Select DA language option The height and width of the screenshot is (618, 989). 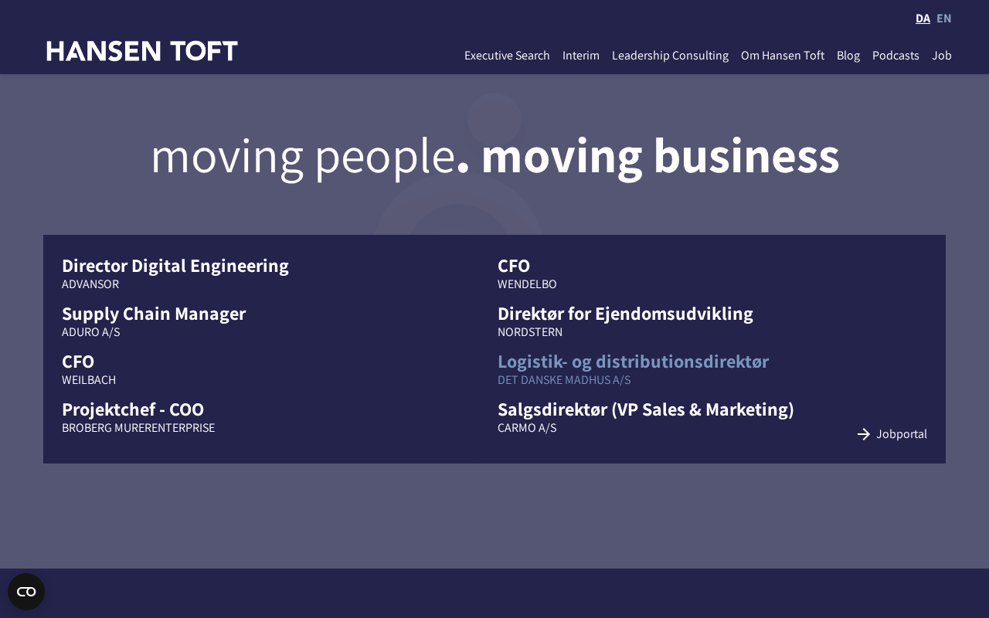[923, 19]
